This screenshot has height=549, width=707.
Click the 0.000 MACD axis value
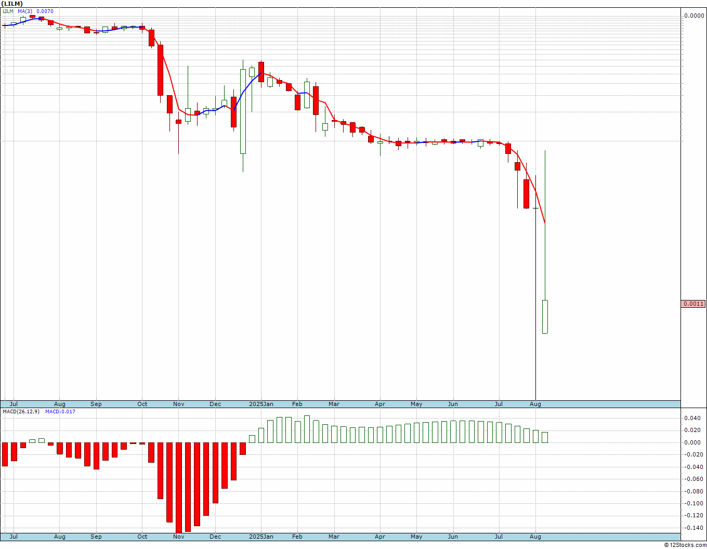(x=692, y=442)
